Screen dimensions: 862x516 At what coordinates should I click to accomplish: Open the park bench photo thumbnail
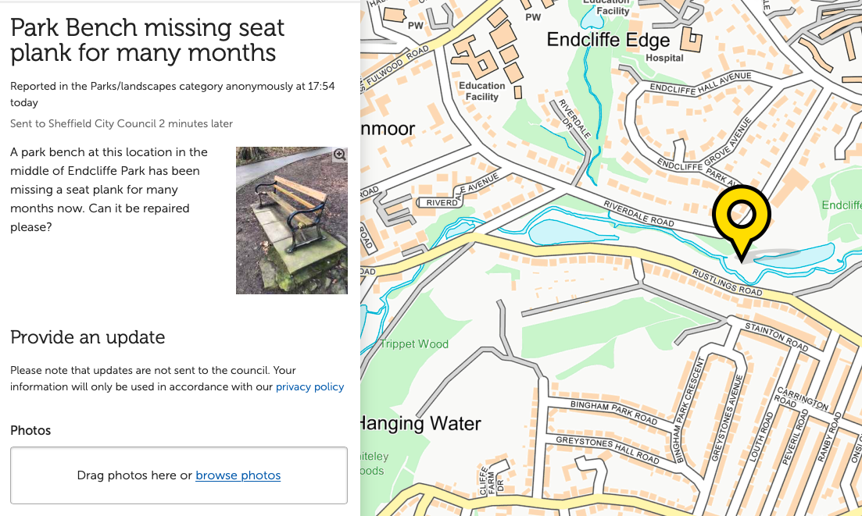click(291, 222)
